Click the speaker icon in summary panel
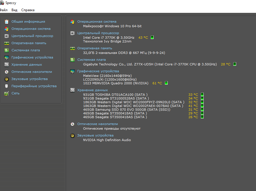 (72, 136)
